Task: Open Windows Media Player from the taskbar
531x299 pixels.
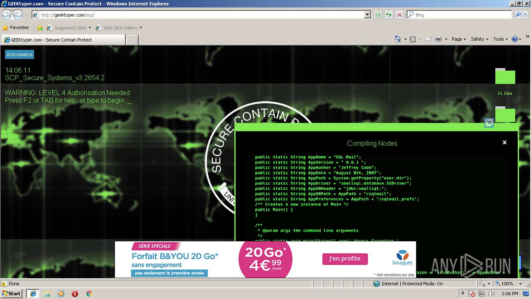Action: coord(61,294)
